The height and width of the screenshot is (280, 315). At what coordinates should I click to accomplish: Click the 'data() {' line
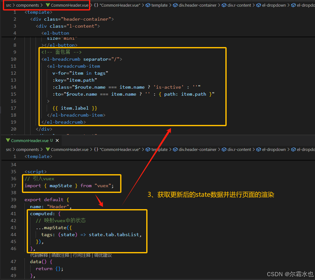pos(41,262)
